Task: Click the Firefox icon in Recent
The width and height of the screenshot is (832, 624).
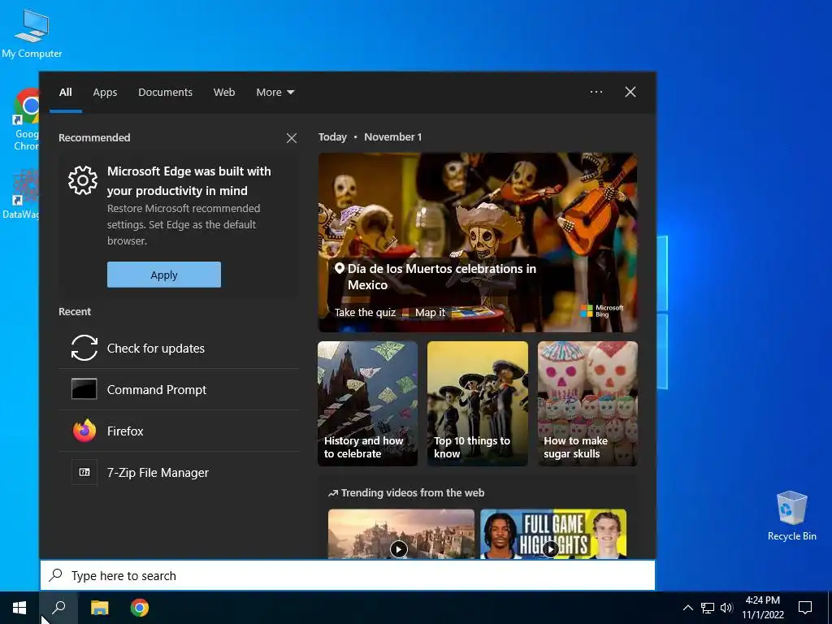Action: point(84,431)
